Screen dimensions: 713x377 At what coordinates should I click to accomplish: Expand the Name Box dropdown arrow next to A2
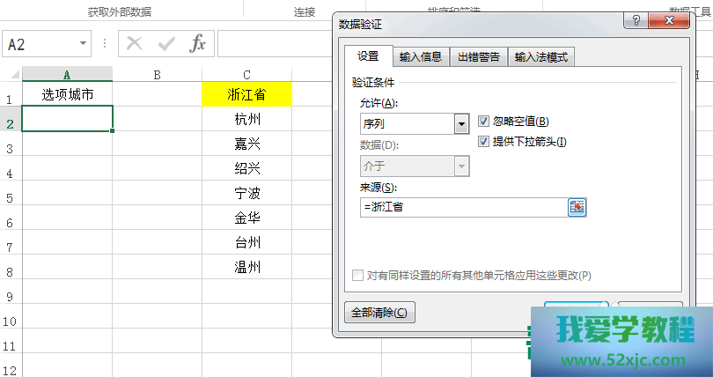tap(84, 44)
